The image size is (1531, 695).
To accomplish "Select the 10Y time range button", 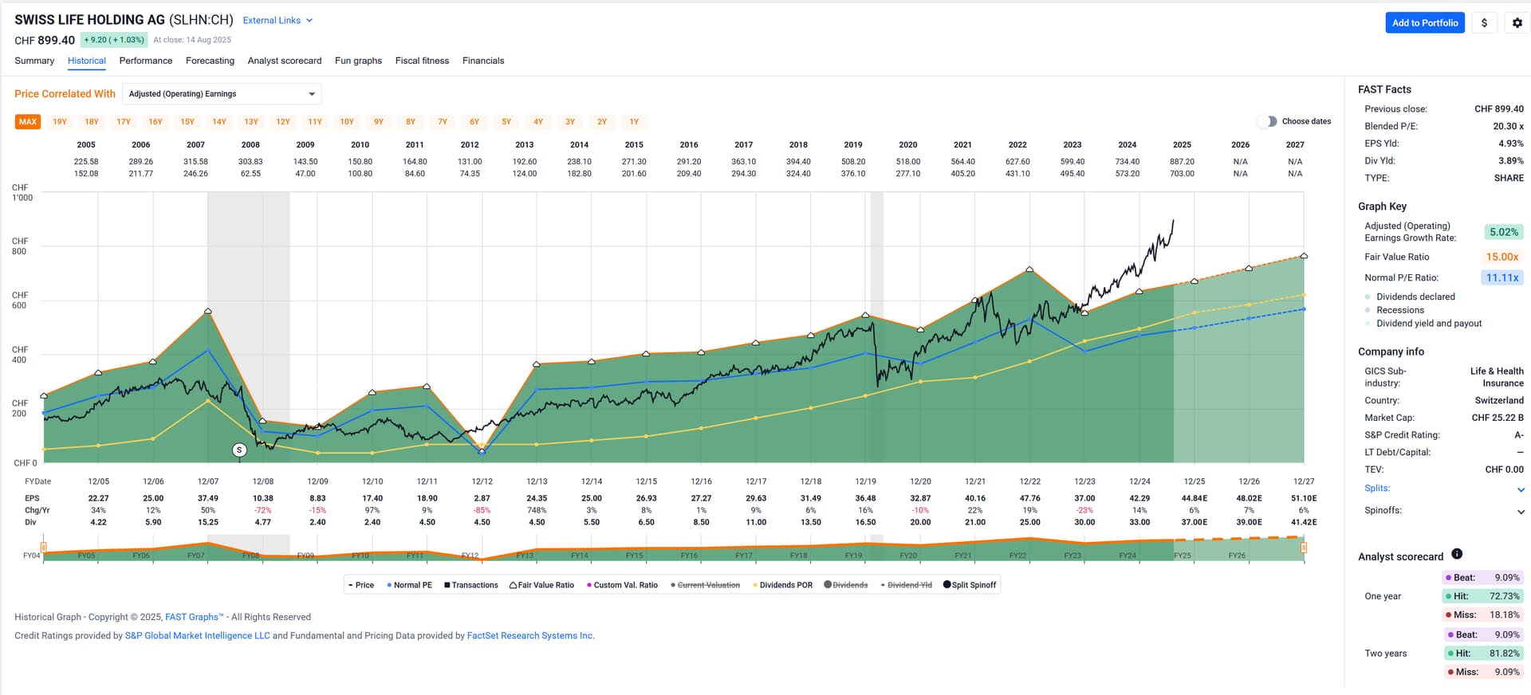I will pos(347,122).
